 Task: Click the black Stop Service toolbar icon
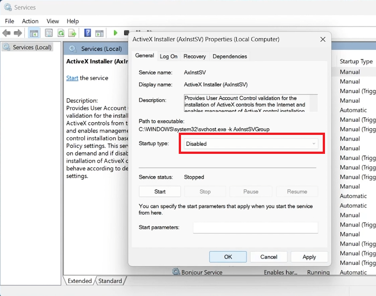pos(126,33)
